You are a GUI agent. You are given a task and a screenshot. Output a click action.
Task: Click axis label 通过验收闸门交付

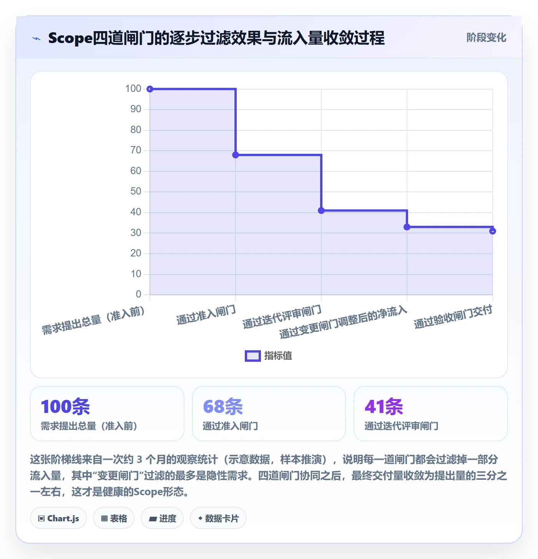pos(453,317)
